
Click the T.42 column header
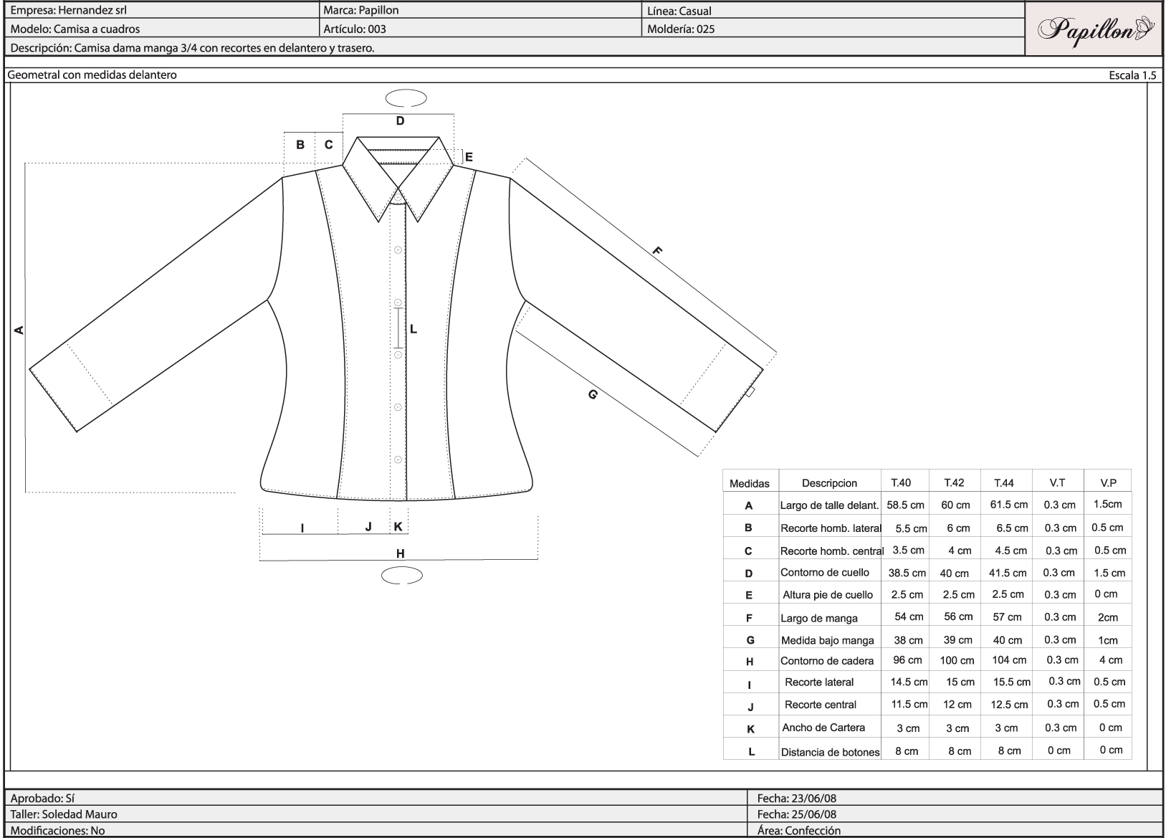click(954, 482)
